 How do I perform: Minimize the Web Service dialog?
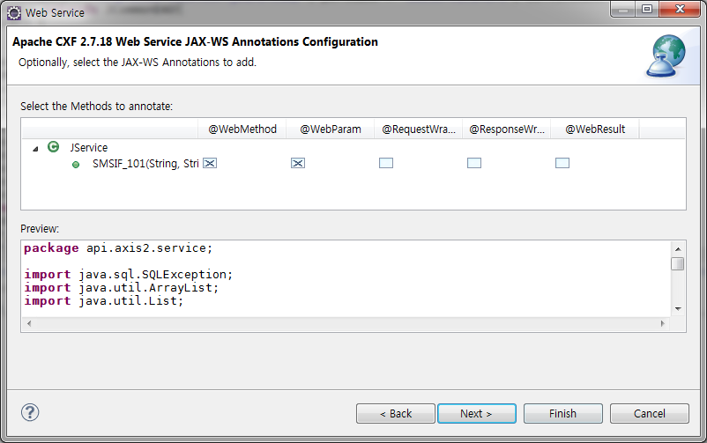click(x=623, y=10)
